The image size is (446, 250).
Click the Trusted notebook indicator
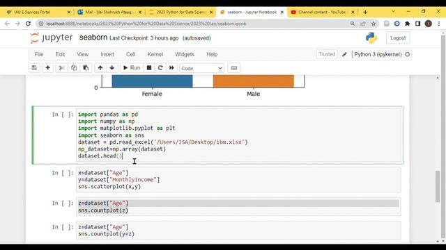coord(327,54)
